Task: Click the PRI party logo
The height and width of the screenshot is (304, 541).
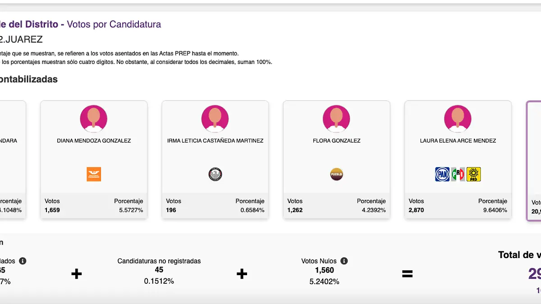Action: pyautogui.click(x=458, y=174)
